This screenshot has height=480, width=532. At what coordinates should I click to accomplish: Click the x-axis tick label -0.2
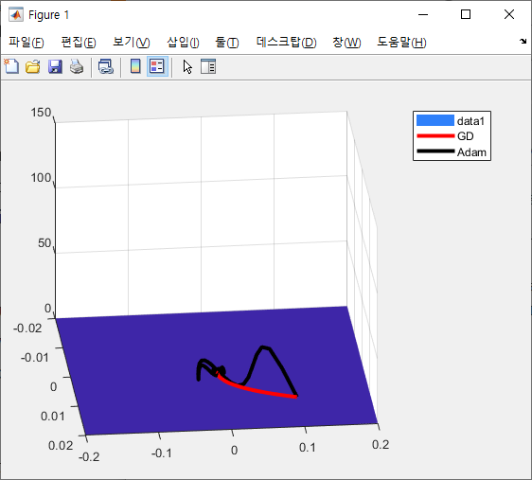[x=89, y=457]
